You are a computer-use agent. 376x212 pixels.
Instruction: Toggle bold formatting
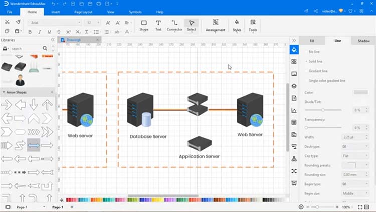30,32
